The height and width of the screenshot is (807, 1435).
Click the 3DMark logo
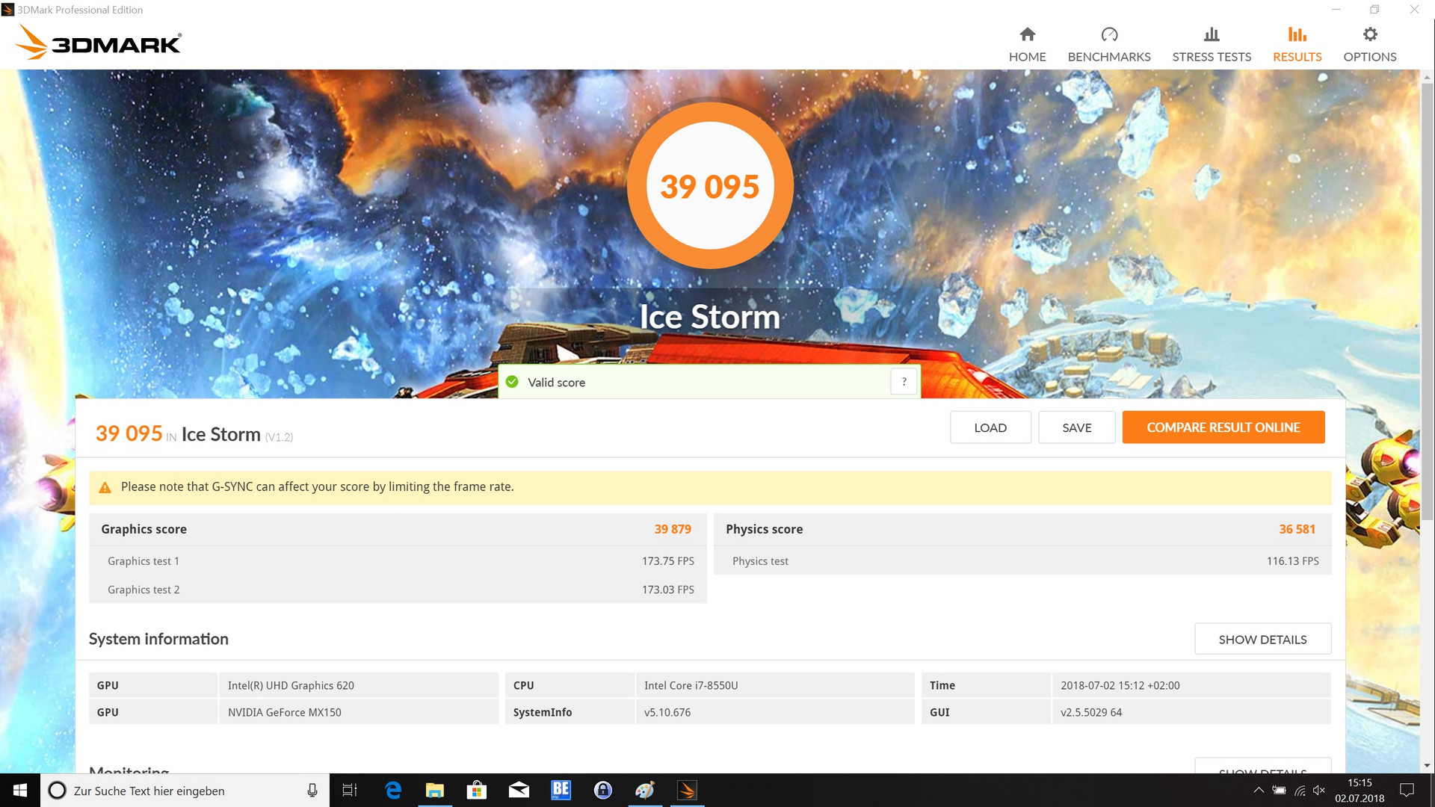click(x=99, y=43)
